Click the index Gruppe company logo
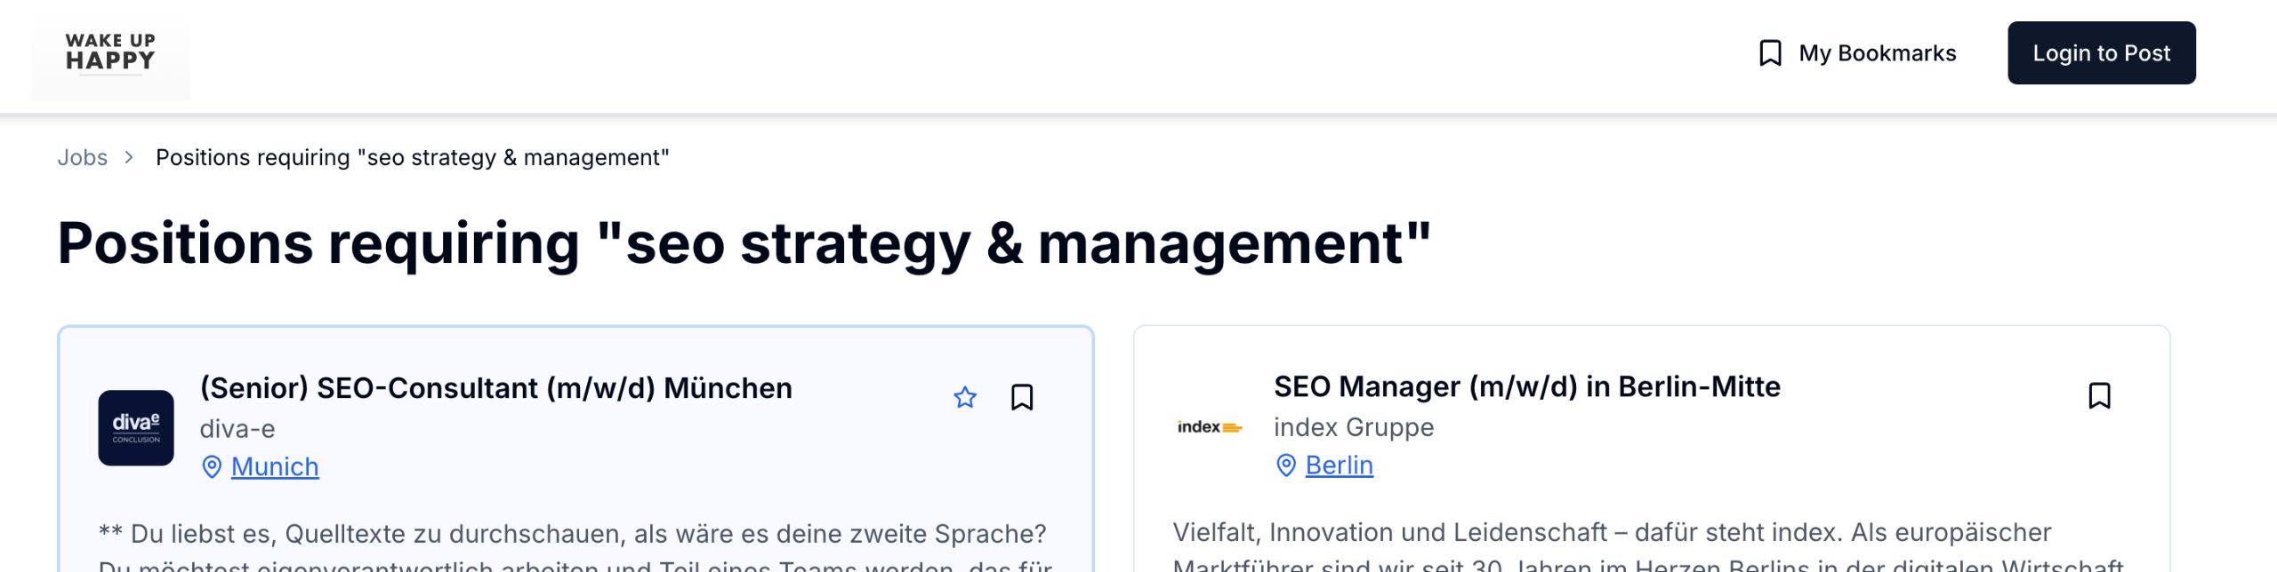 tap(1209, 427)
